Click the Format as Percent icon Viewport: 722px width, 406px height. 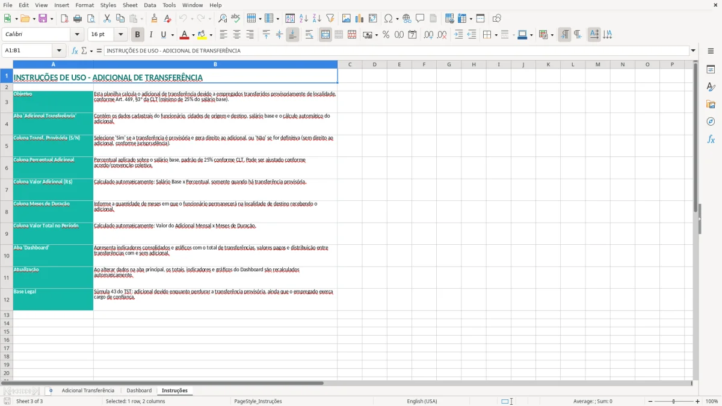click(x=386, y=35)
